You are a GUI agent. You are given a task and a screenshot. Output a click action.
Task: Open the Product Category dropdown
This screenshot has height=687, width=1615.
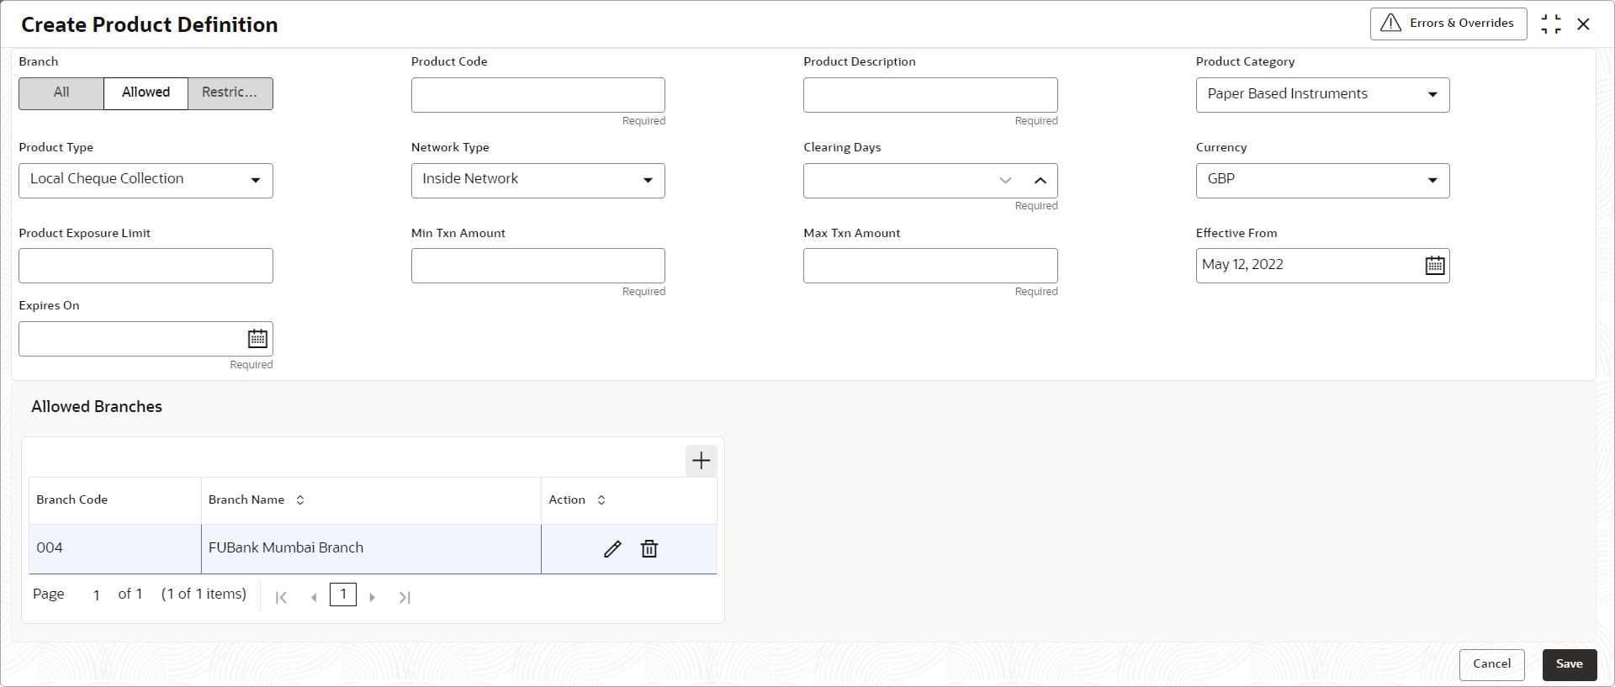pyautogui.click(x=1322, y=95)
